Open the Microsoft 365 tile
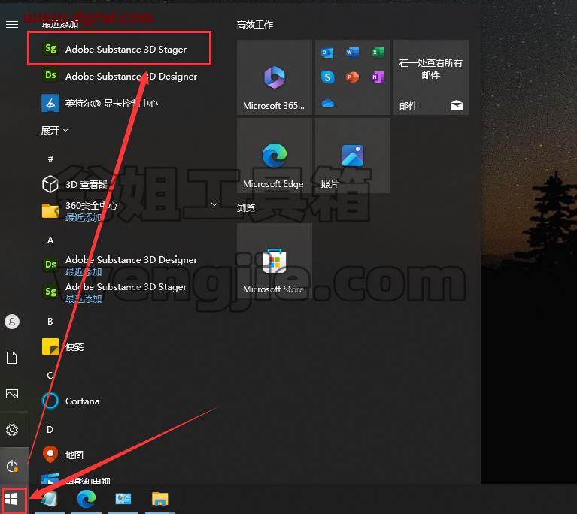This screenshot has width=577, height=514. [x=274, y=77]
